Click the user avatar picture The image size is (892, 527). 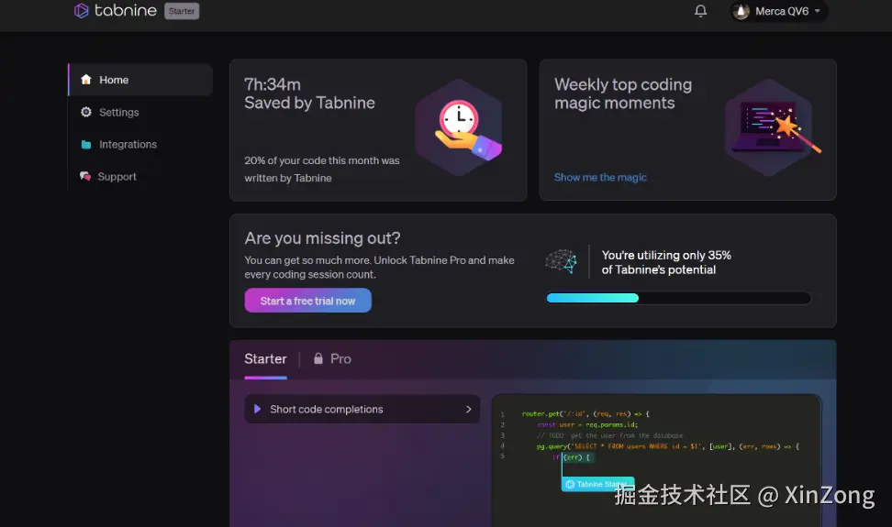coord(741,11)
